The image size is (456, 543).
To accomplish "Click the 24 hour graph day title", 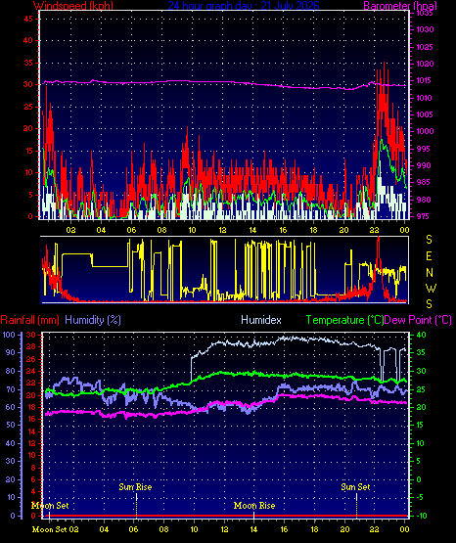I will point(244,6).
